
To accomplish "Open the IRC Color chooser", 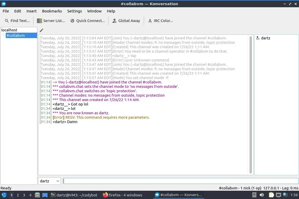I will [161, 21].
